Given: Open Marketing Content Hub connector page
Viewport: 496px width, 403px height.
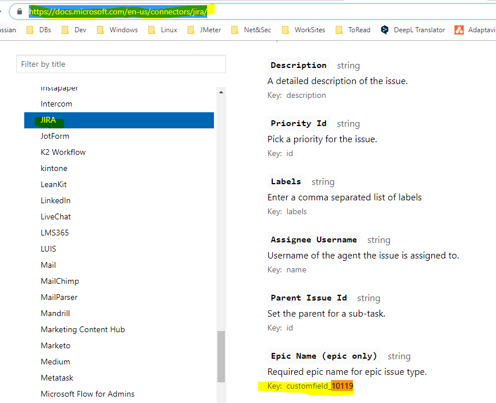Looking at the screenshot, I should click(82, 329).
